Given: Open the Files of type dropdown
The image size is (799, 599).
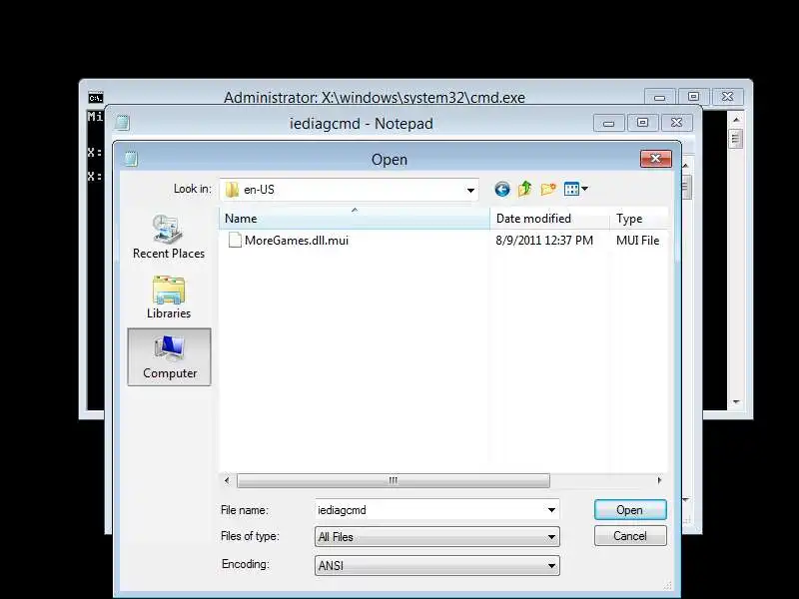Looking at the screenshot, I should [x=437, y=537].
